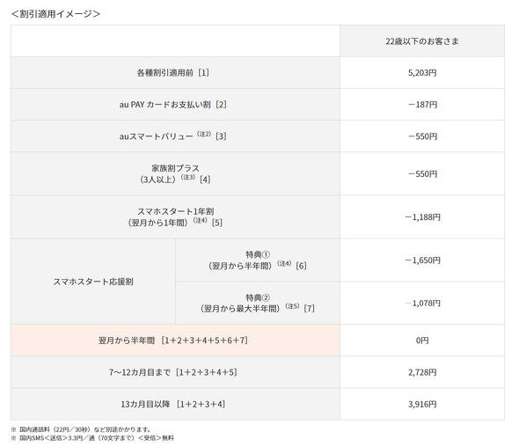Click the row 7～12カ月目まで [1+2+3+4+5]

(x=175, y=372)
